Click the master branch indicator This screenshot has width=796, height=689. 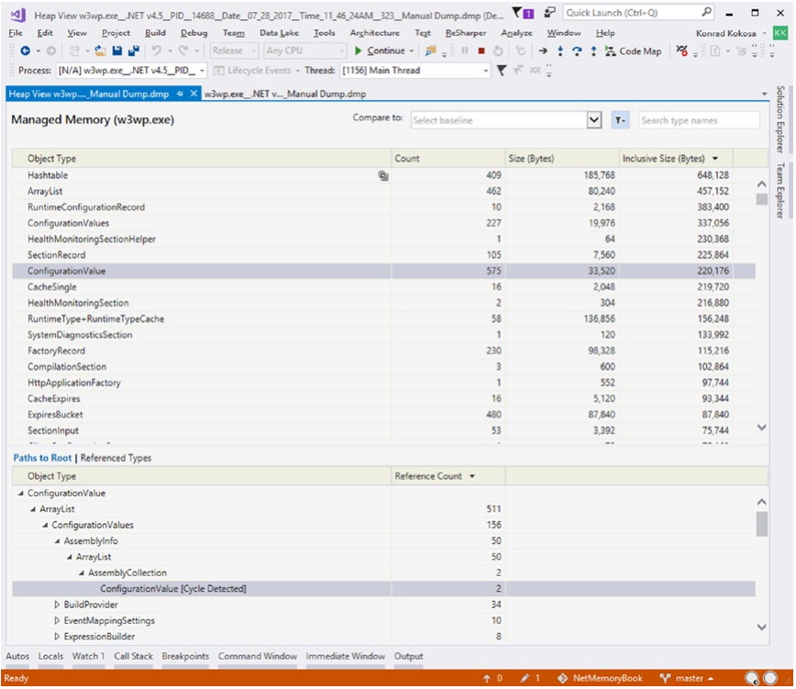pyautogui.click(x=686, y=678)
